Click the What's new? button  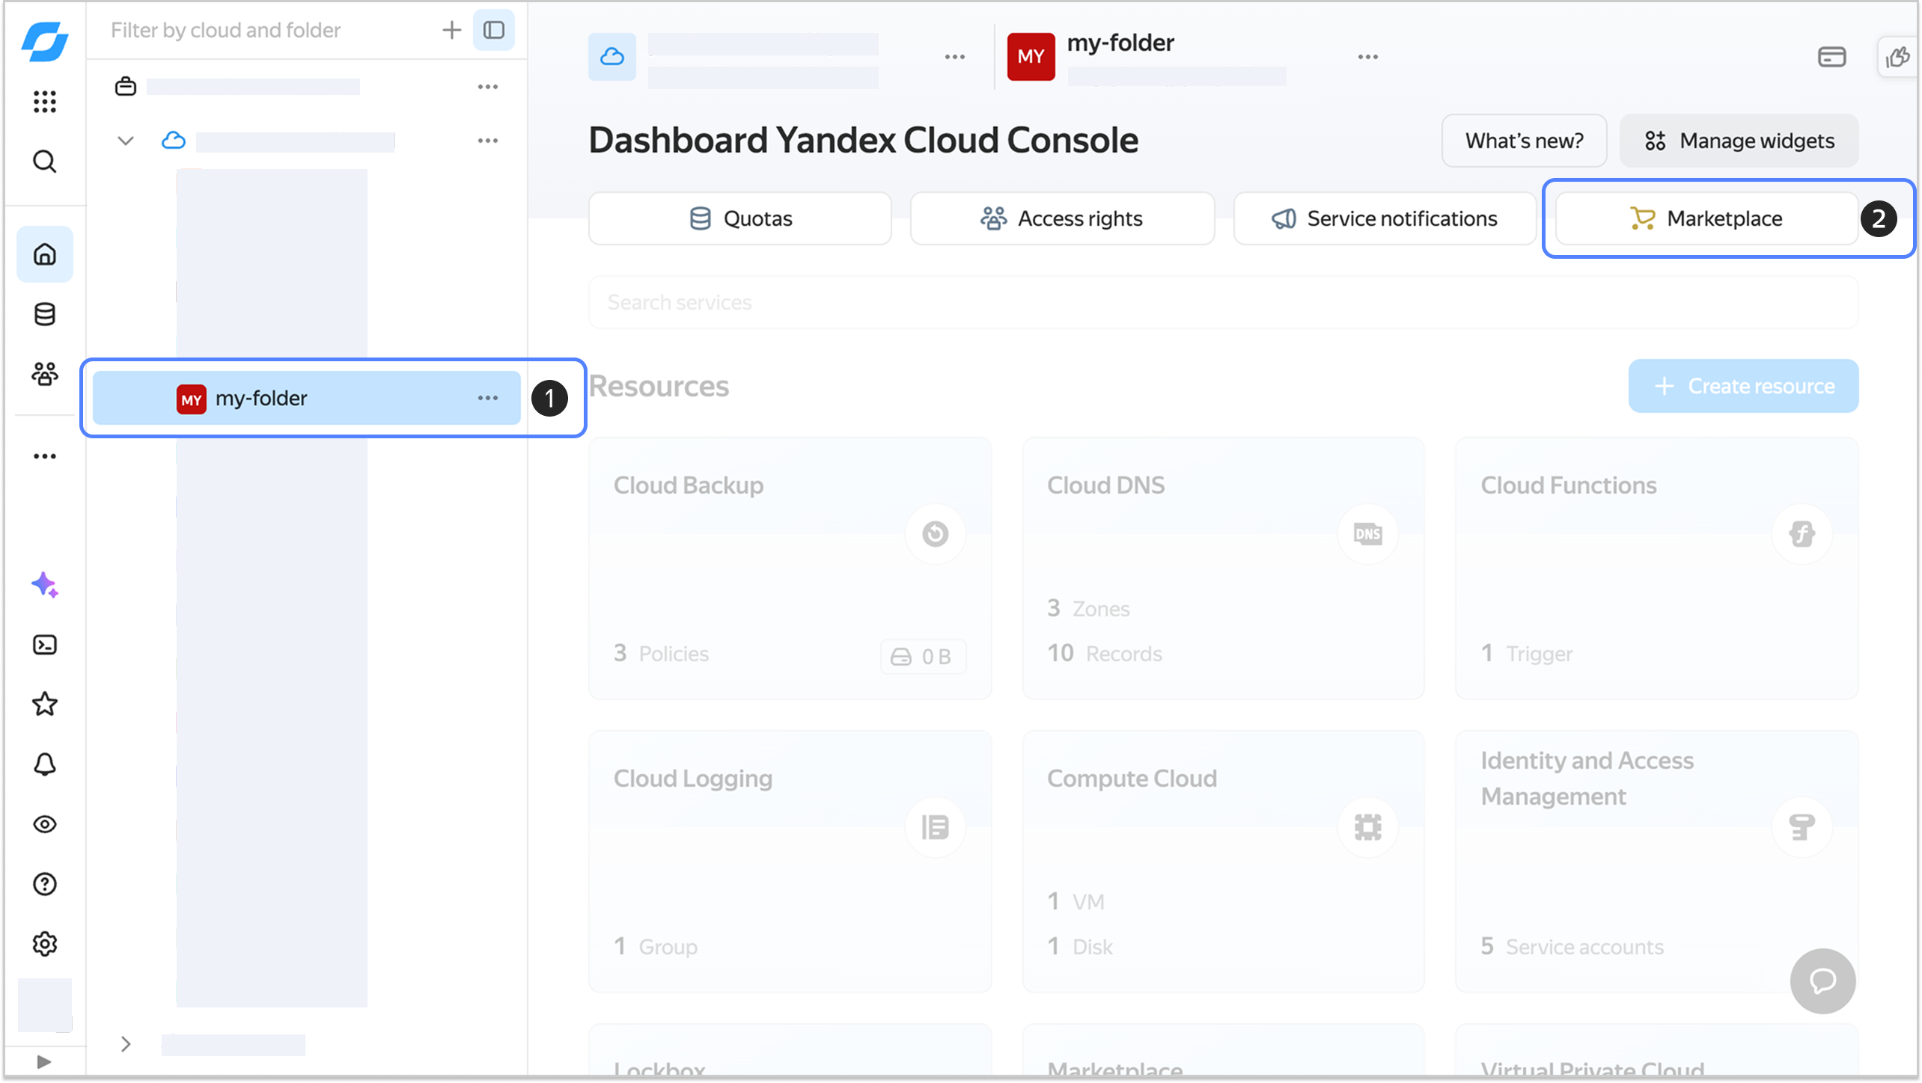click(x=1524, y=141)
